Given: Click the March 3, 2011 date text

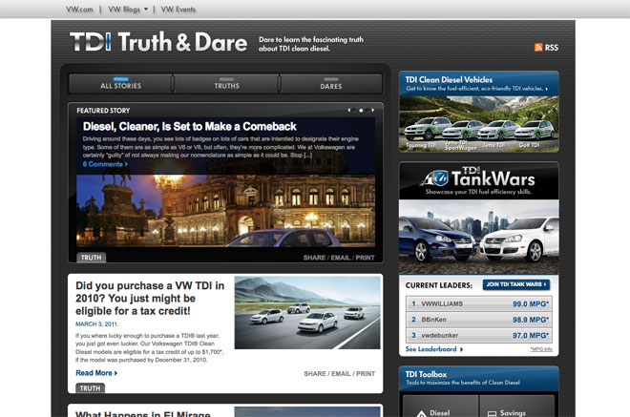Looking at the screenshot, I should point(96,324).
